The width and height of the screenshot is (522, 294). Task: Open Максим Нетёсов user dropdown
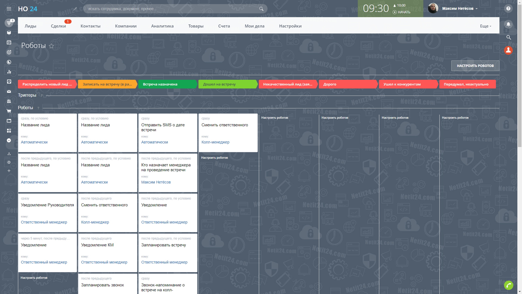point(459,8)
